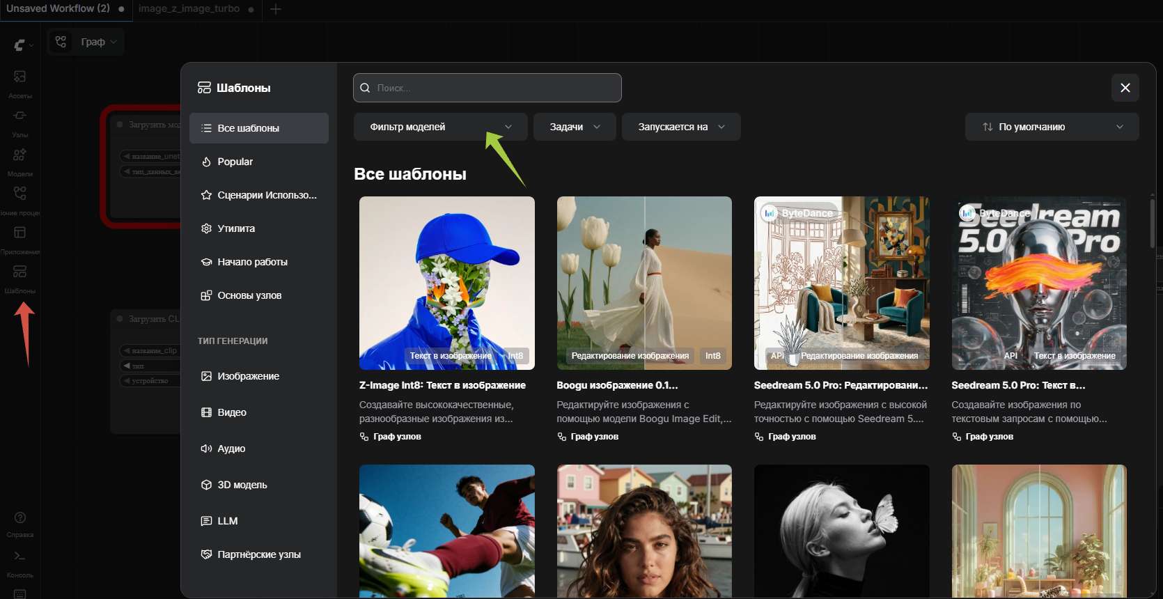This screenshot has width=1163, height=599.
Task: Switch to Unsaved Workflow (2) tab
Action: [65, 9]
